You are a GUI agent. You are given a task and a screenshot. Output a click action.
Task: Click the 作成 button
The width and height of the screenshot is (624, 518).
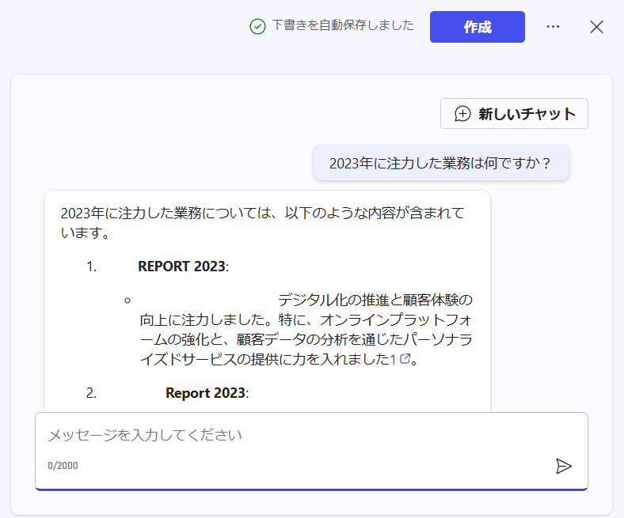click(478, 27)
